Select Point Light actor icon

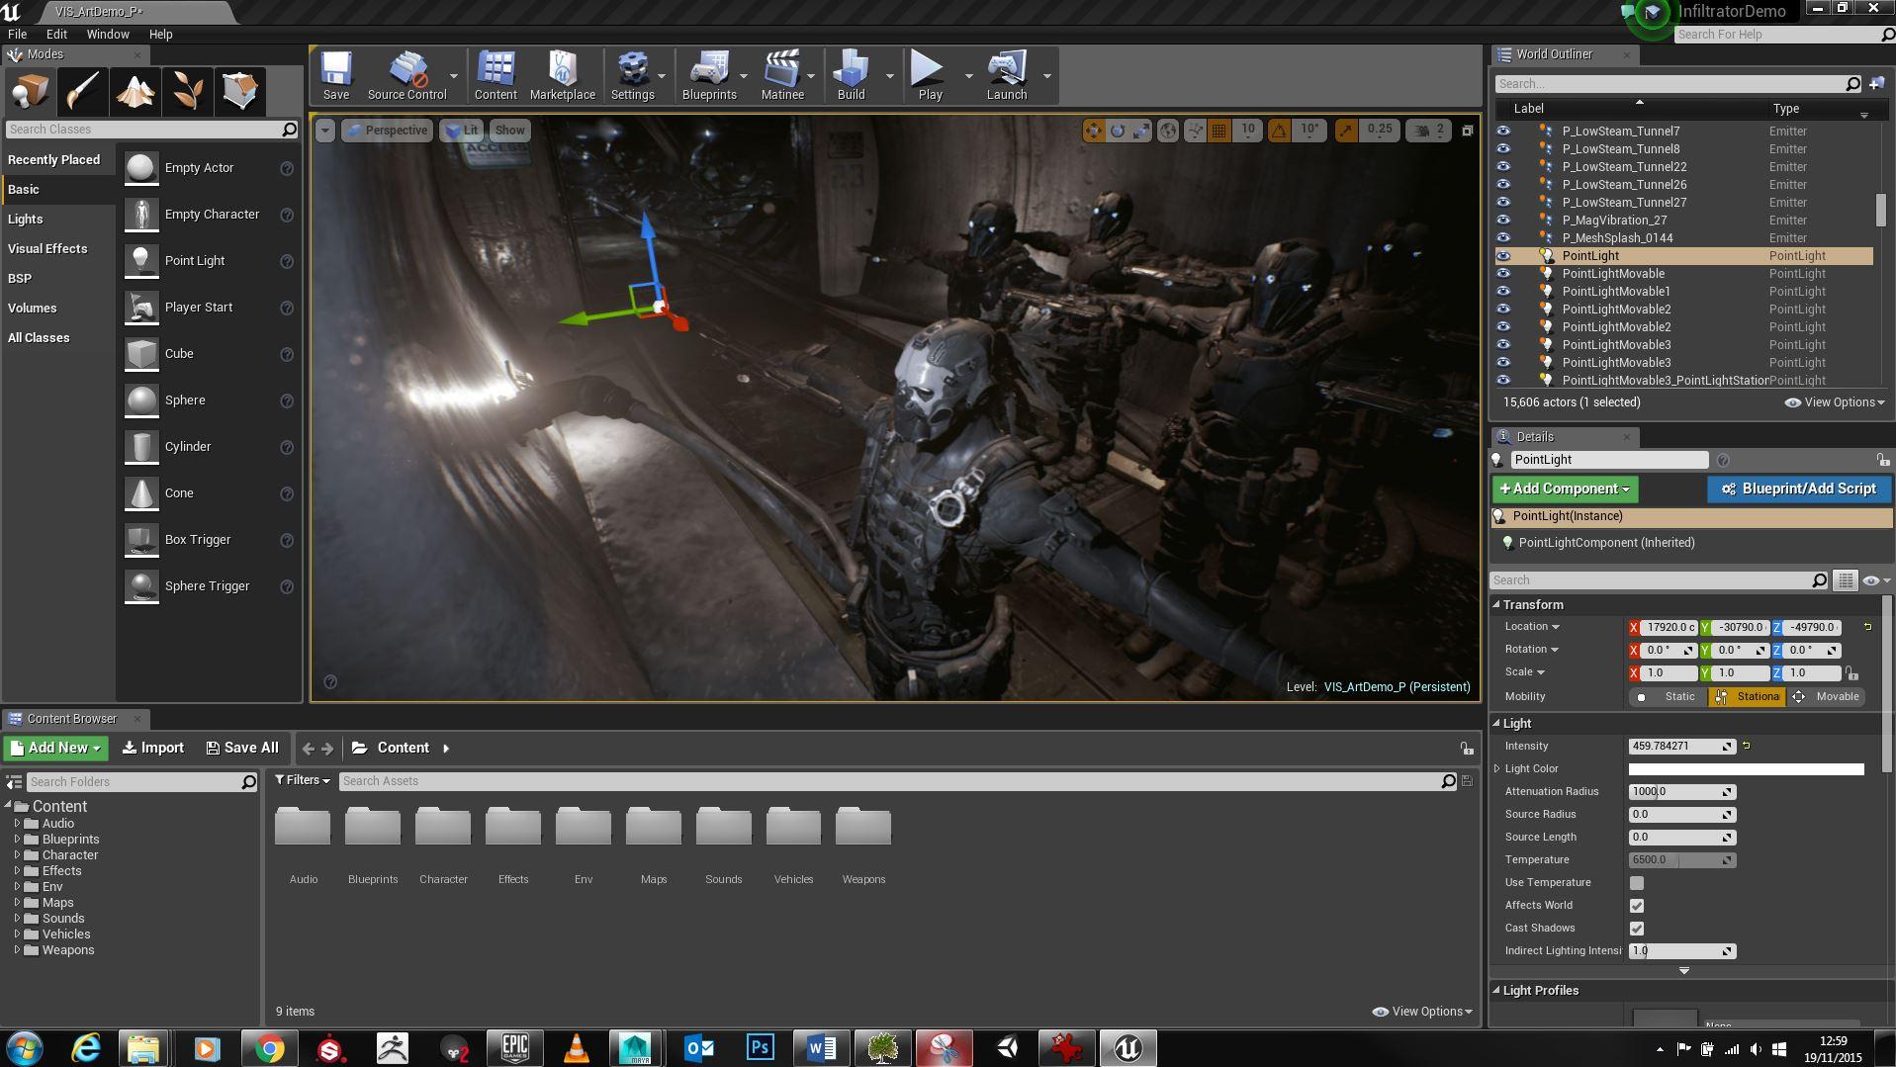(x=141, y=261)
